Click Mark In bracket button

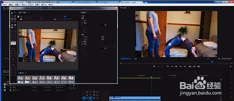[158, 66]
